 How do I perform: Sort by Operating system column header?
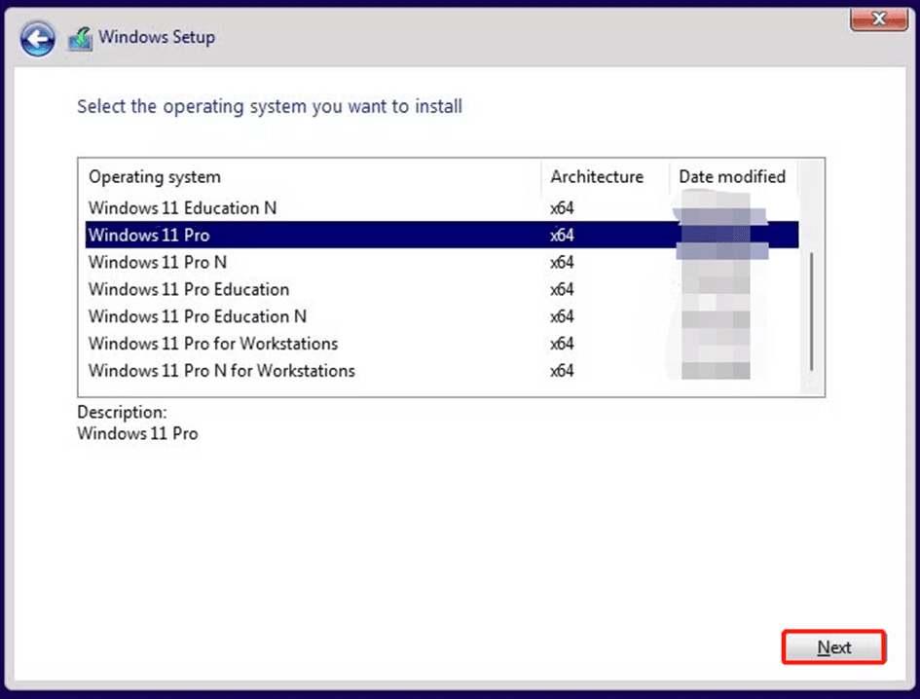[x=155, y=177]
